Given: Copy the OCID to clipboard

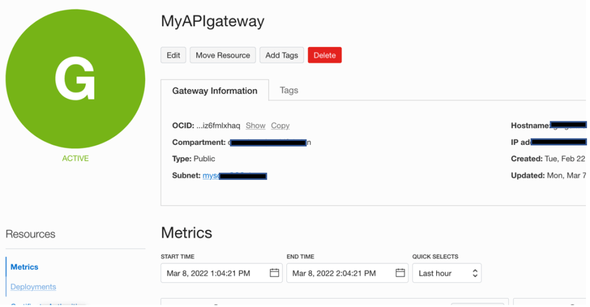Looking at the screenshot, I should 280,125.
